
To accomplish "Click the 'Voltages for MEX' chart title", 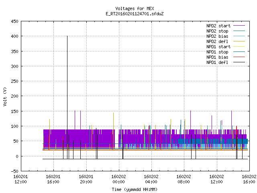I will coord(135,8).
